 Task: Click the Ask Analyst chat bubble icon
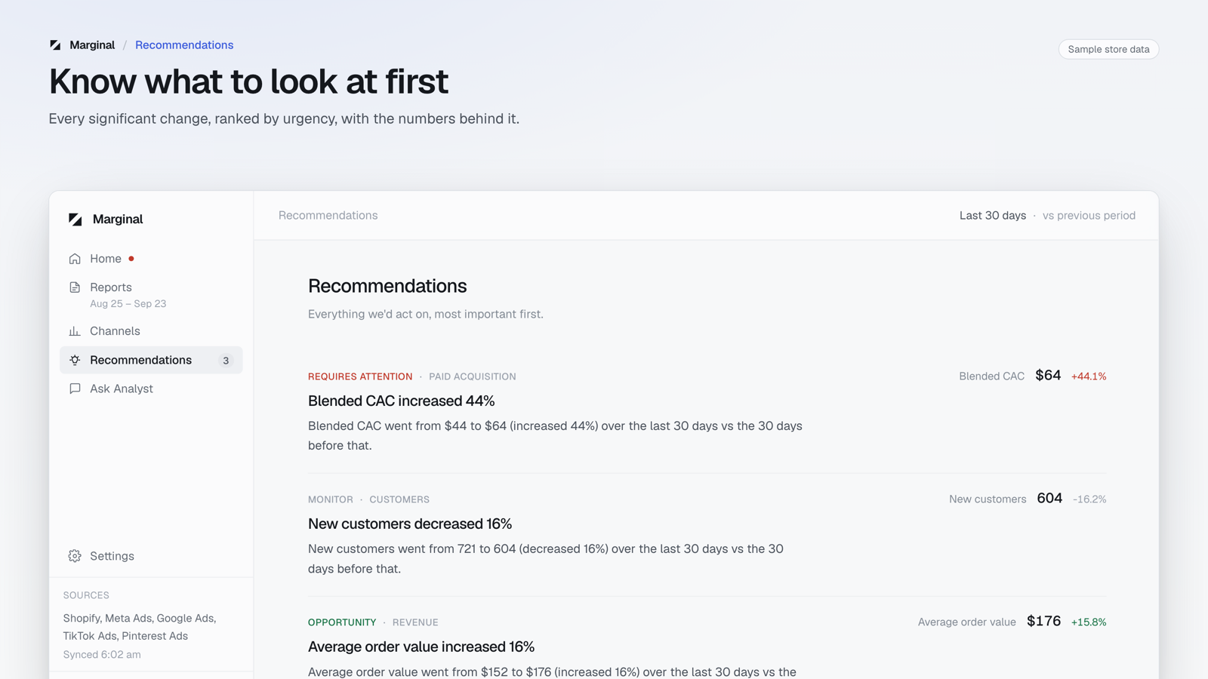click(75, 389)
